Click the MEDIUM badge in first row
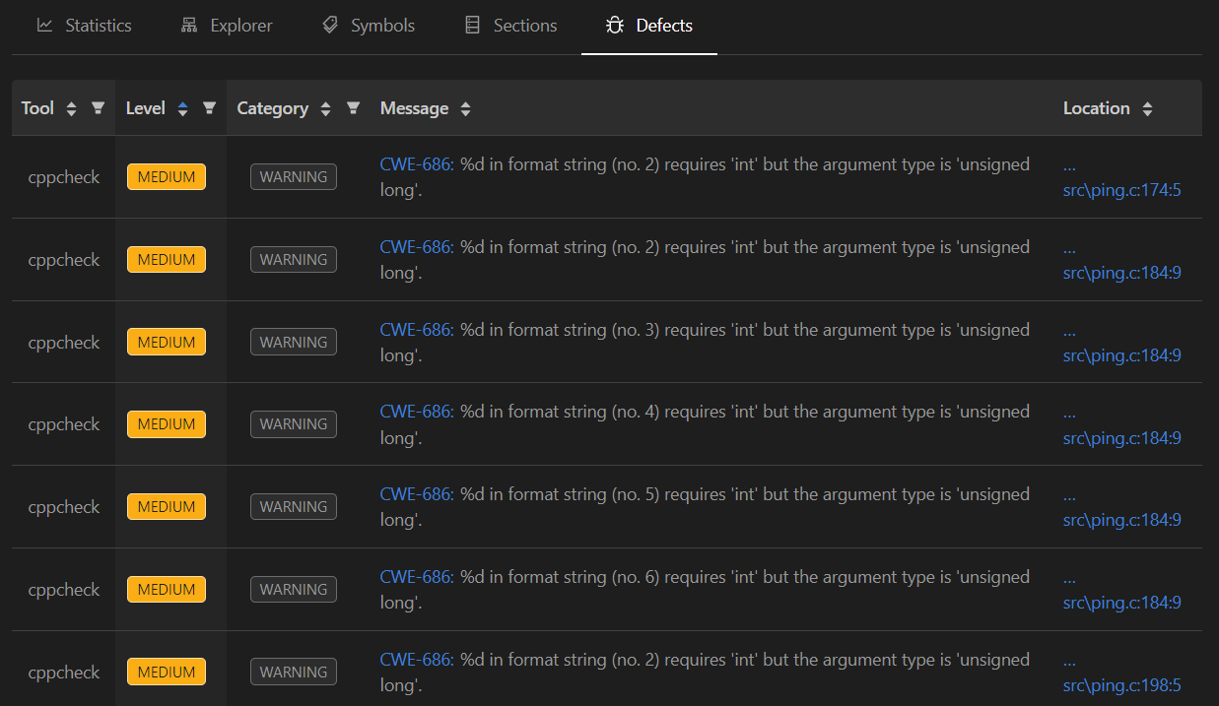 167,177
